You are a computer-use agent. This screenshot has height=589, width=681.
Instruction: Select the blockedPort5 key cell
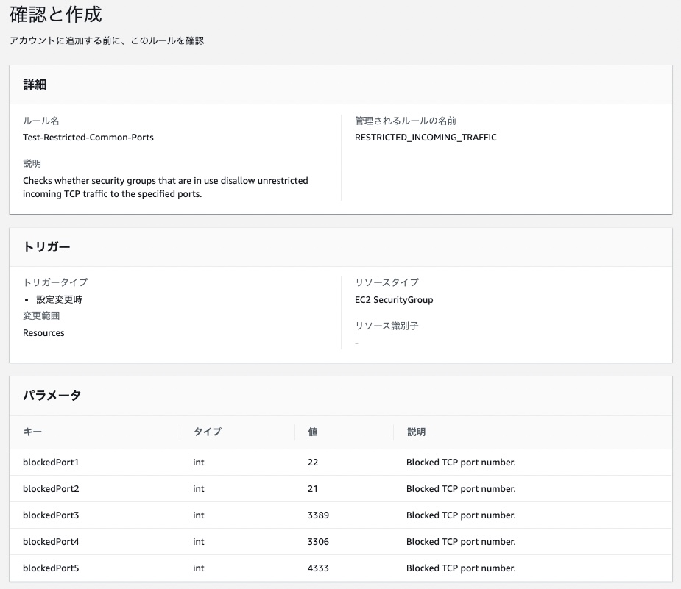51,568
